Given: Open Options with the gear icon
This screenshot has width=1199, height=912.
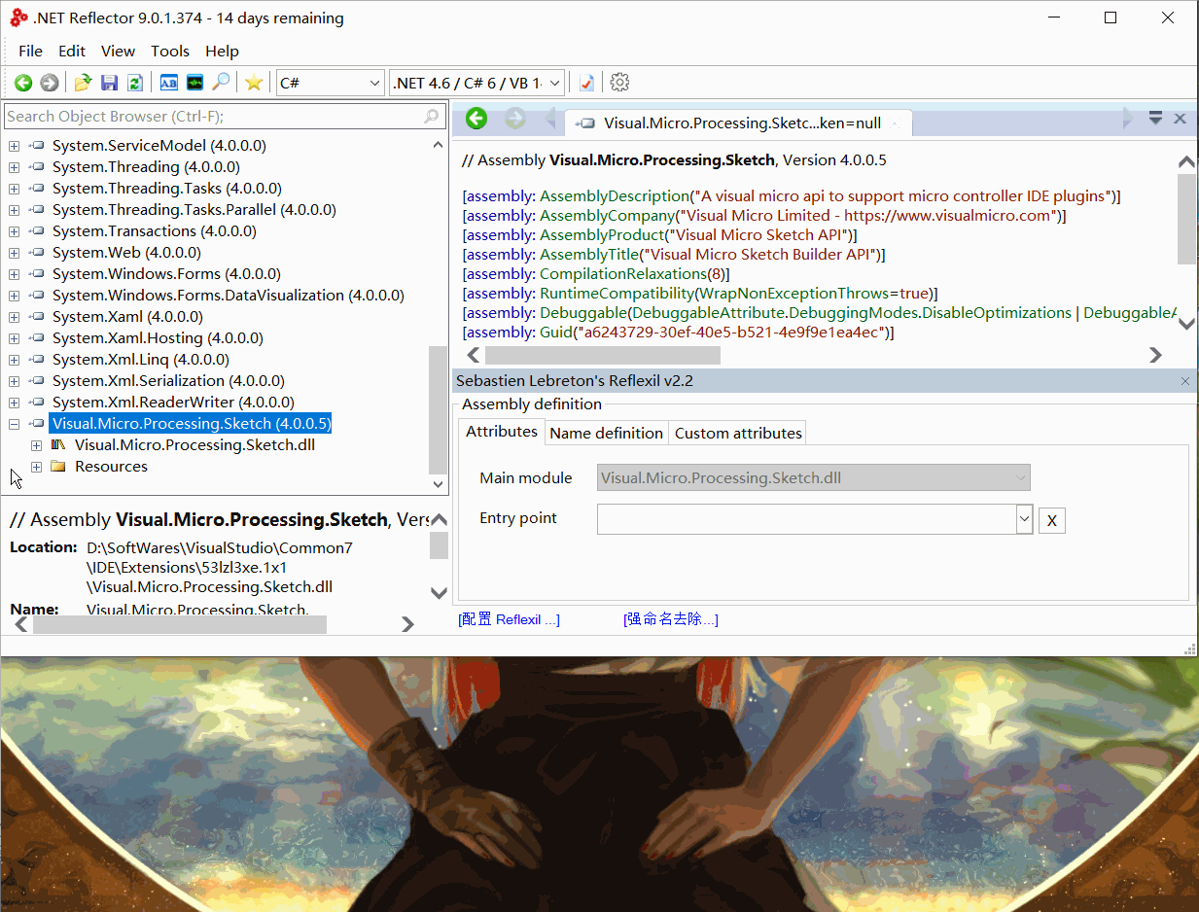Looking at the screenshot, I should (x=619, y=83).
